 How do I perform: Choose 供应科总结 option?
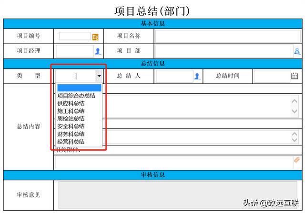click(x=71, y=103)
